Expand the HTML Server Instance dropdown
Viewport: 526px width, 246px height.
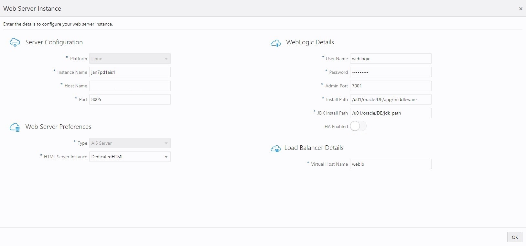point(130,157)
